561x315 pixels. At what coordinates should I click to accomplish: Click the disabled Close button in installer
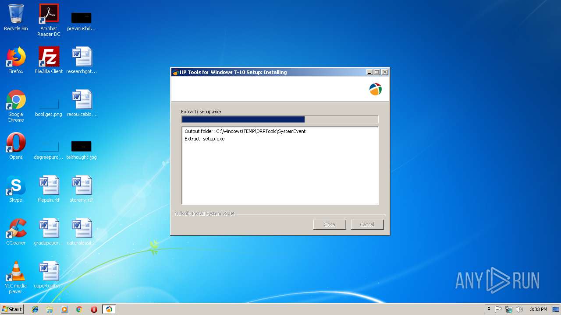330,224
